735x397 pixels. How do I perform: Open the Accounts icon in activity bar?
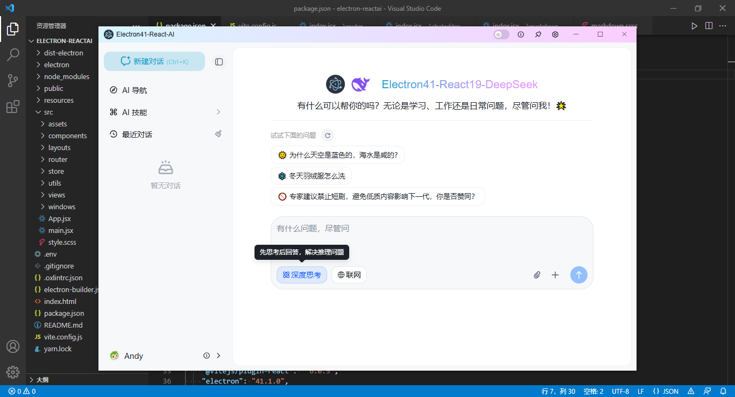pyautogui.click(x=13, y=346)
